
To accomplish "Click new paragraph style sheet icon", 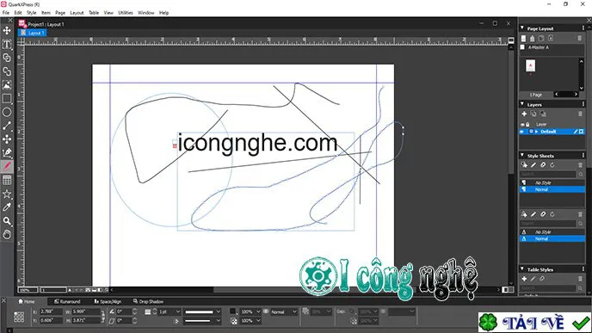I will (x=524, y=165).
